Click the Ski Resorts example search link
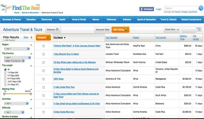The image size is (204, 119). 176,12
